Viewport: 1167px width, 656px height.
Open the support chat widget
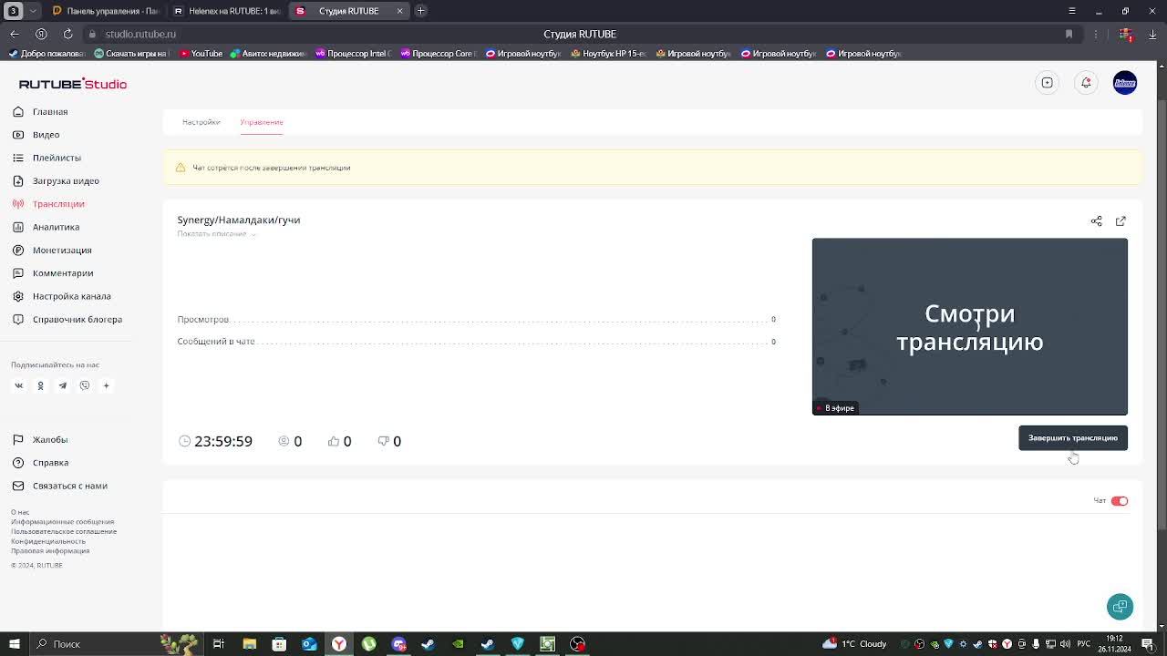click(x=1120, y=607)
